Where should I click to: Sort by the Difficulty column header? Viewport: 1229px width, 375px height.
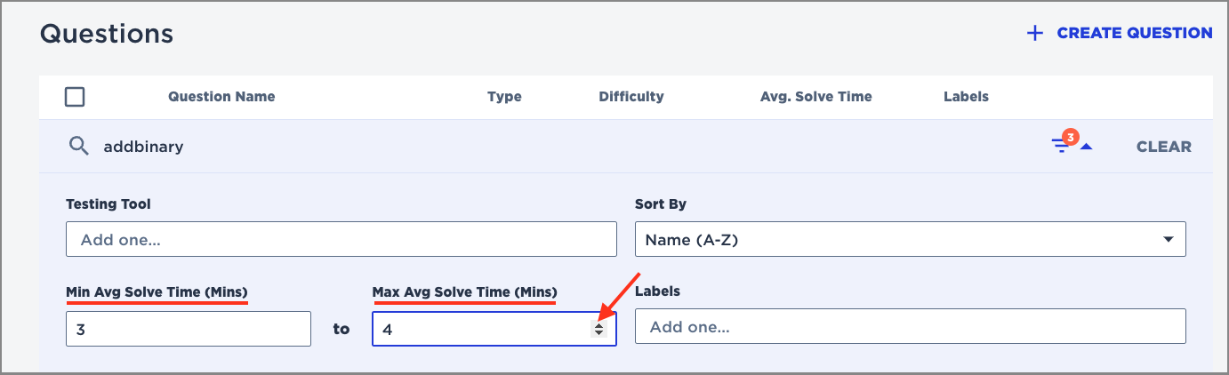[631, 96]
